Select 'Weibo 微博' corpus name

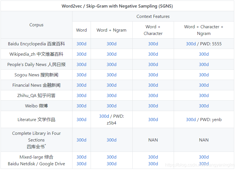coord(36,106)
